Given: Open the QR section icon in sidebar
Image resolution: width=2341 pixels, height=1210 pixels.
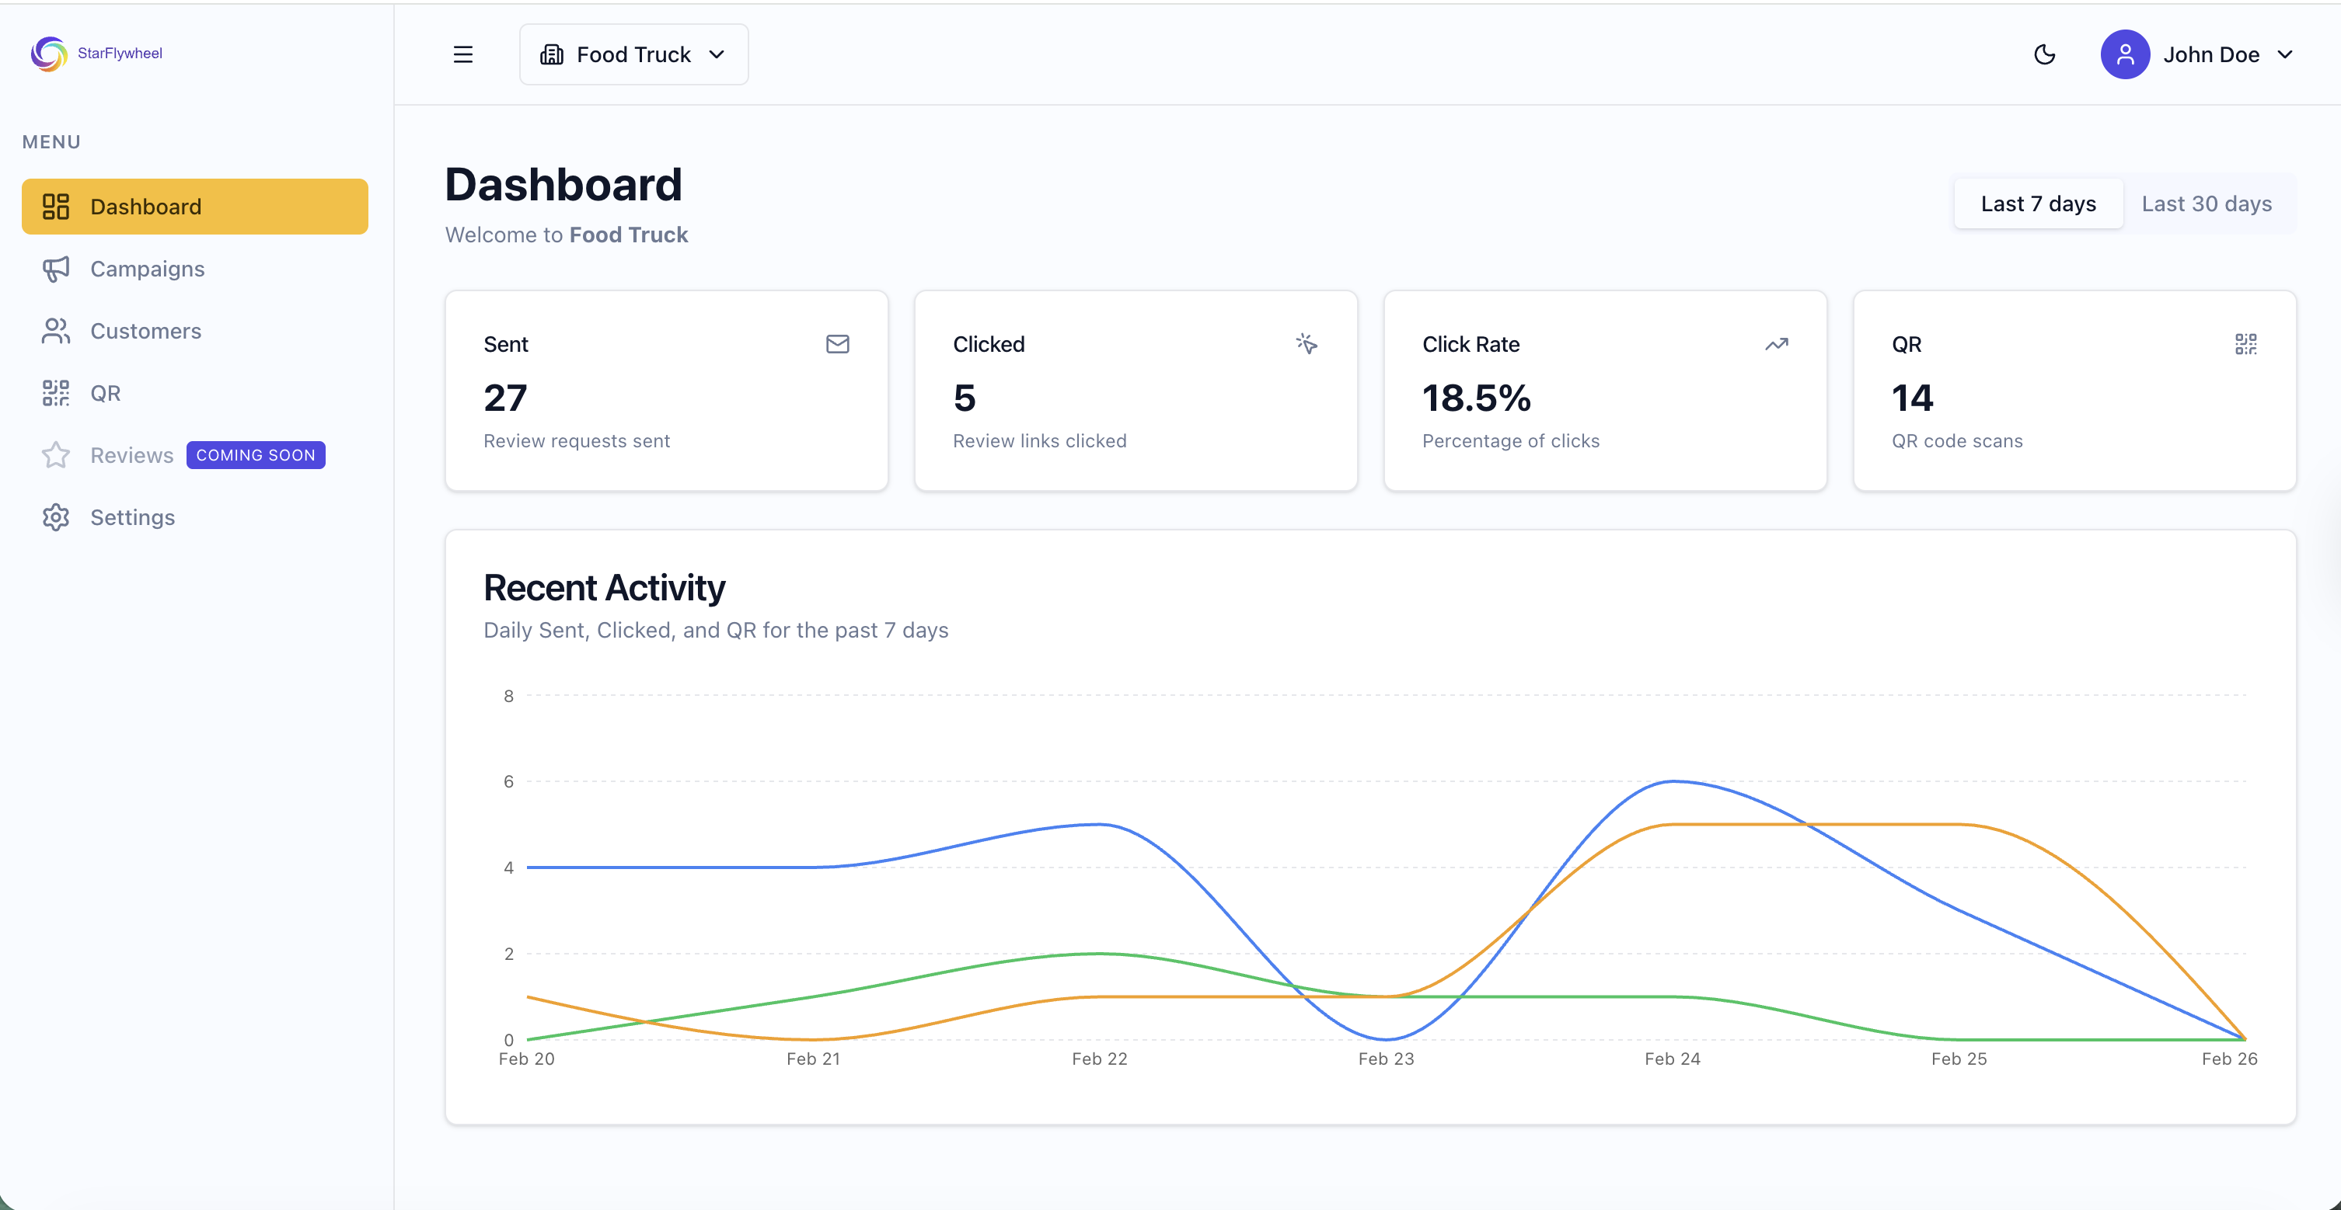Looking at the screenshot, I should coord(55,392).
